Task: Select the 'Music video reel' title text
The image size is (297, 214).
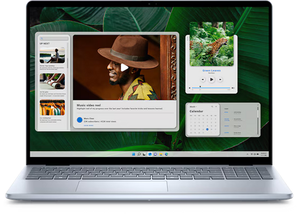Action: pyautogui.click(x=89, y=105)
